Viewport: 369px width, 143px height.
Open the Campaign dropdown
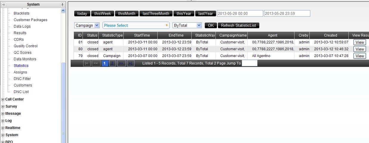[x=87, y=26]
